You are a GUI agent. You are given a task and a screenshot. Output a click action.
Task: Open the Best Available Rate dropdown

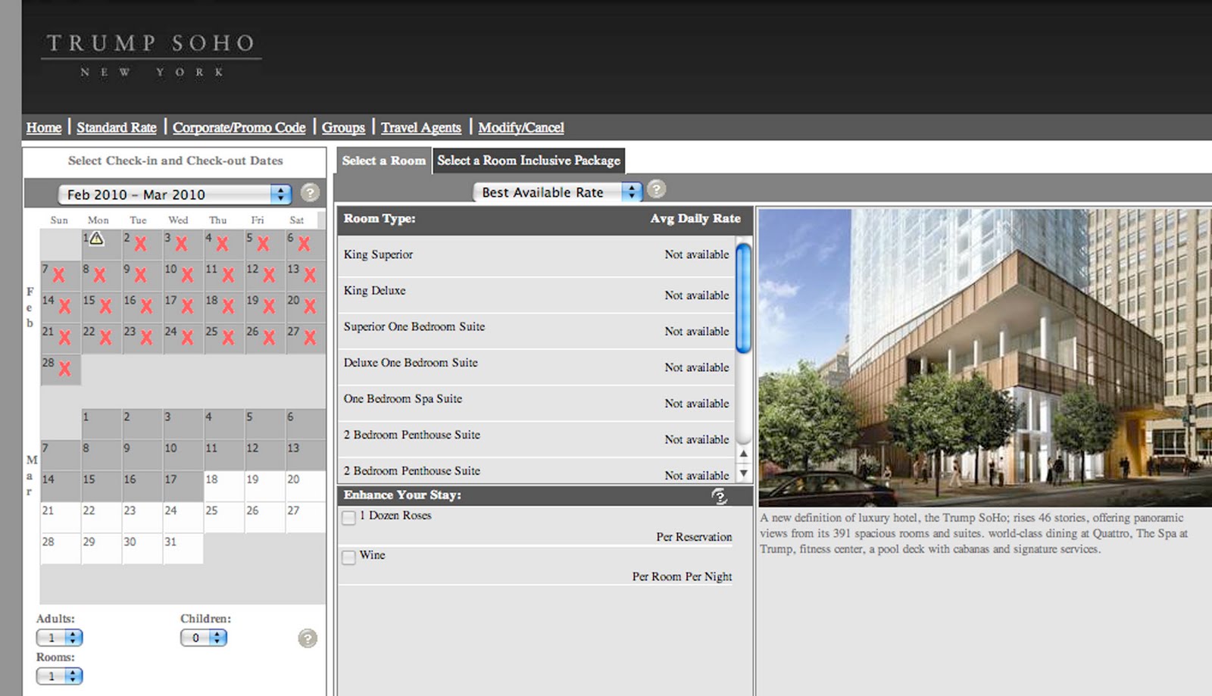click(x=558, y=192)
